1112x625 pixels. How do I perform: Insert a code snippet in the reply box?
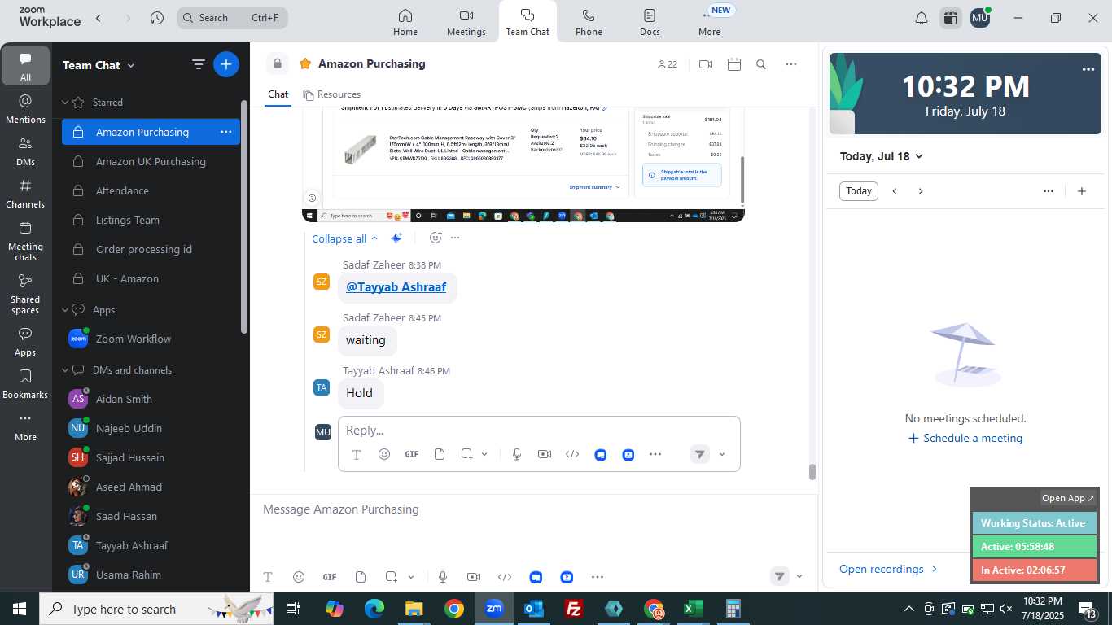click(x=572, y=454)
